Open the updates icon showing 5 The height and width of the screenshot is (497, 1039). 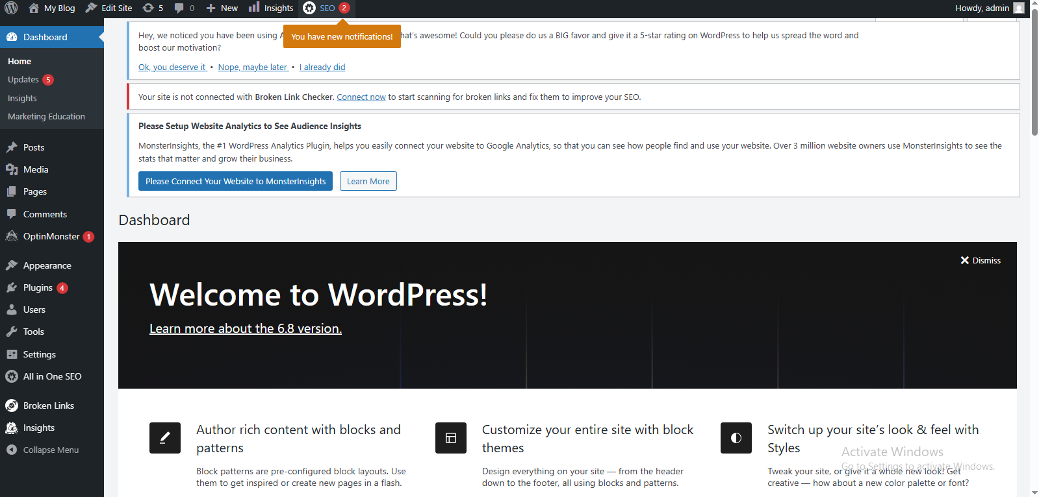(x=149, y=8)
